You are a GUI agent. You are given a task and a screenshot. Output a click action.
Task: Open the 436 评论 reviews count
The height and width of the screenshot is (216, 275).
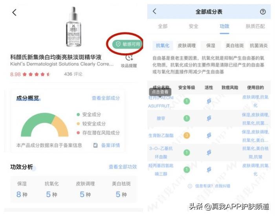point(73,74)
